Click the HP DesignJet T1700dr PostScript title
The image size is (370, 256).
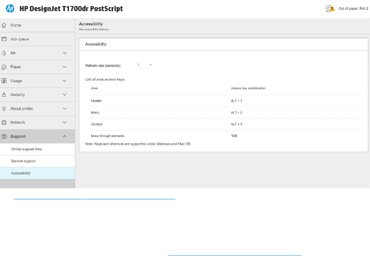(x=71, y=9)
